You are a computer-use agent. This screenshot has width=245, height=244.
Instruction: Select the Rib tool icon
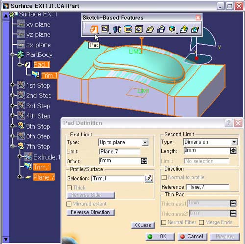[150, 29]
